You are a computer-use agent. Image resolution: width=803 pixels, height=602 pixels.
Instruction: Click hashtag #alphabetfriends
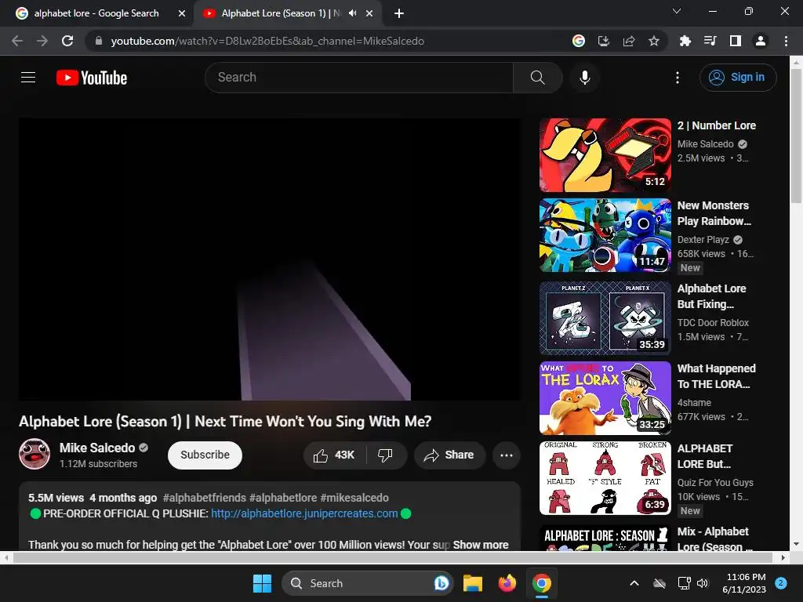(x=205, y=498)
